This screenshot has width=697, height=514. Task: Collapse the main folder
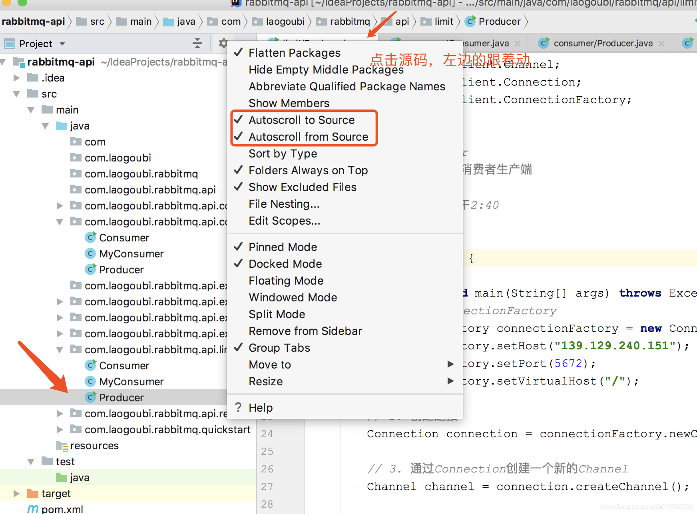click(31, 110)
